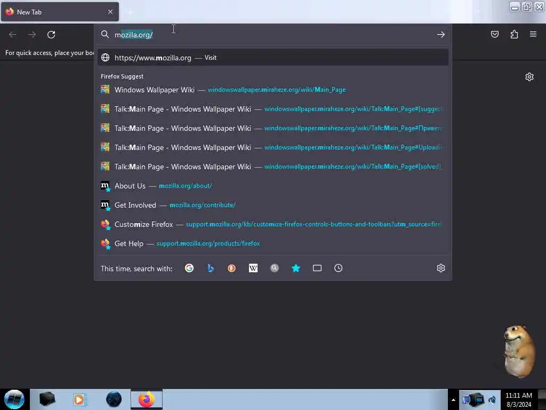The image size is (546, 410).
Task: Open Talk:Main Page suggestion ending in sugges
Action: coord(272,109)
